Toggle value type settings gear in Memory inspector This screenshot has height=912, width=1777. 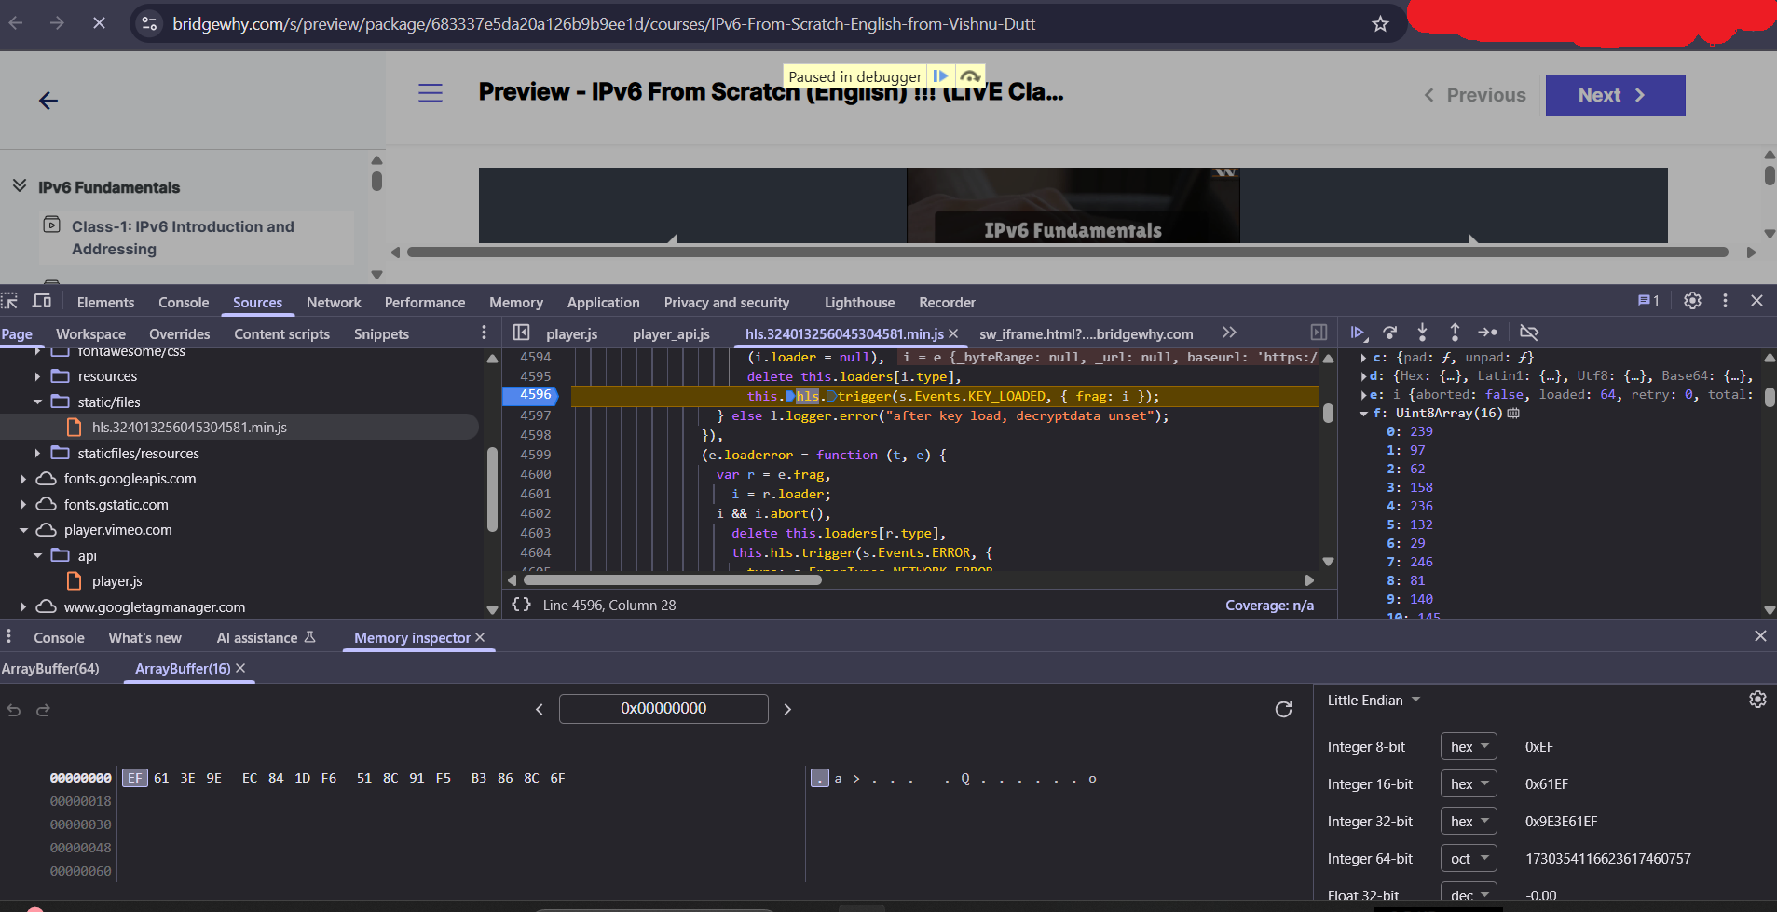1757,700
